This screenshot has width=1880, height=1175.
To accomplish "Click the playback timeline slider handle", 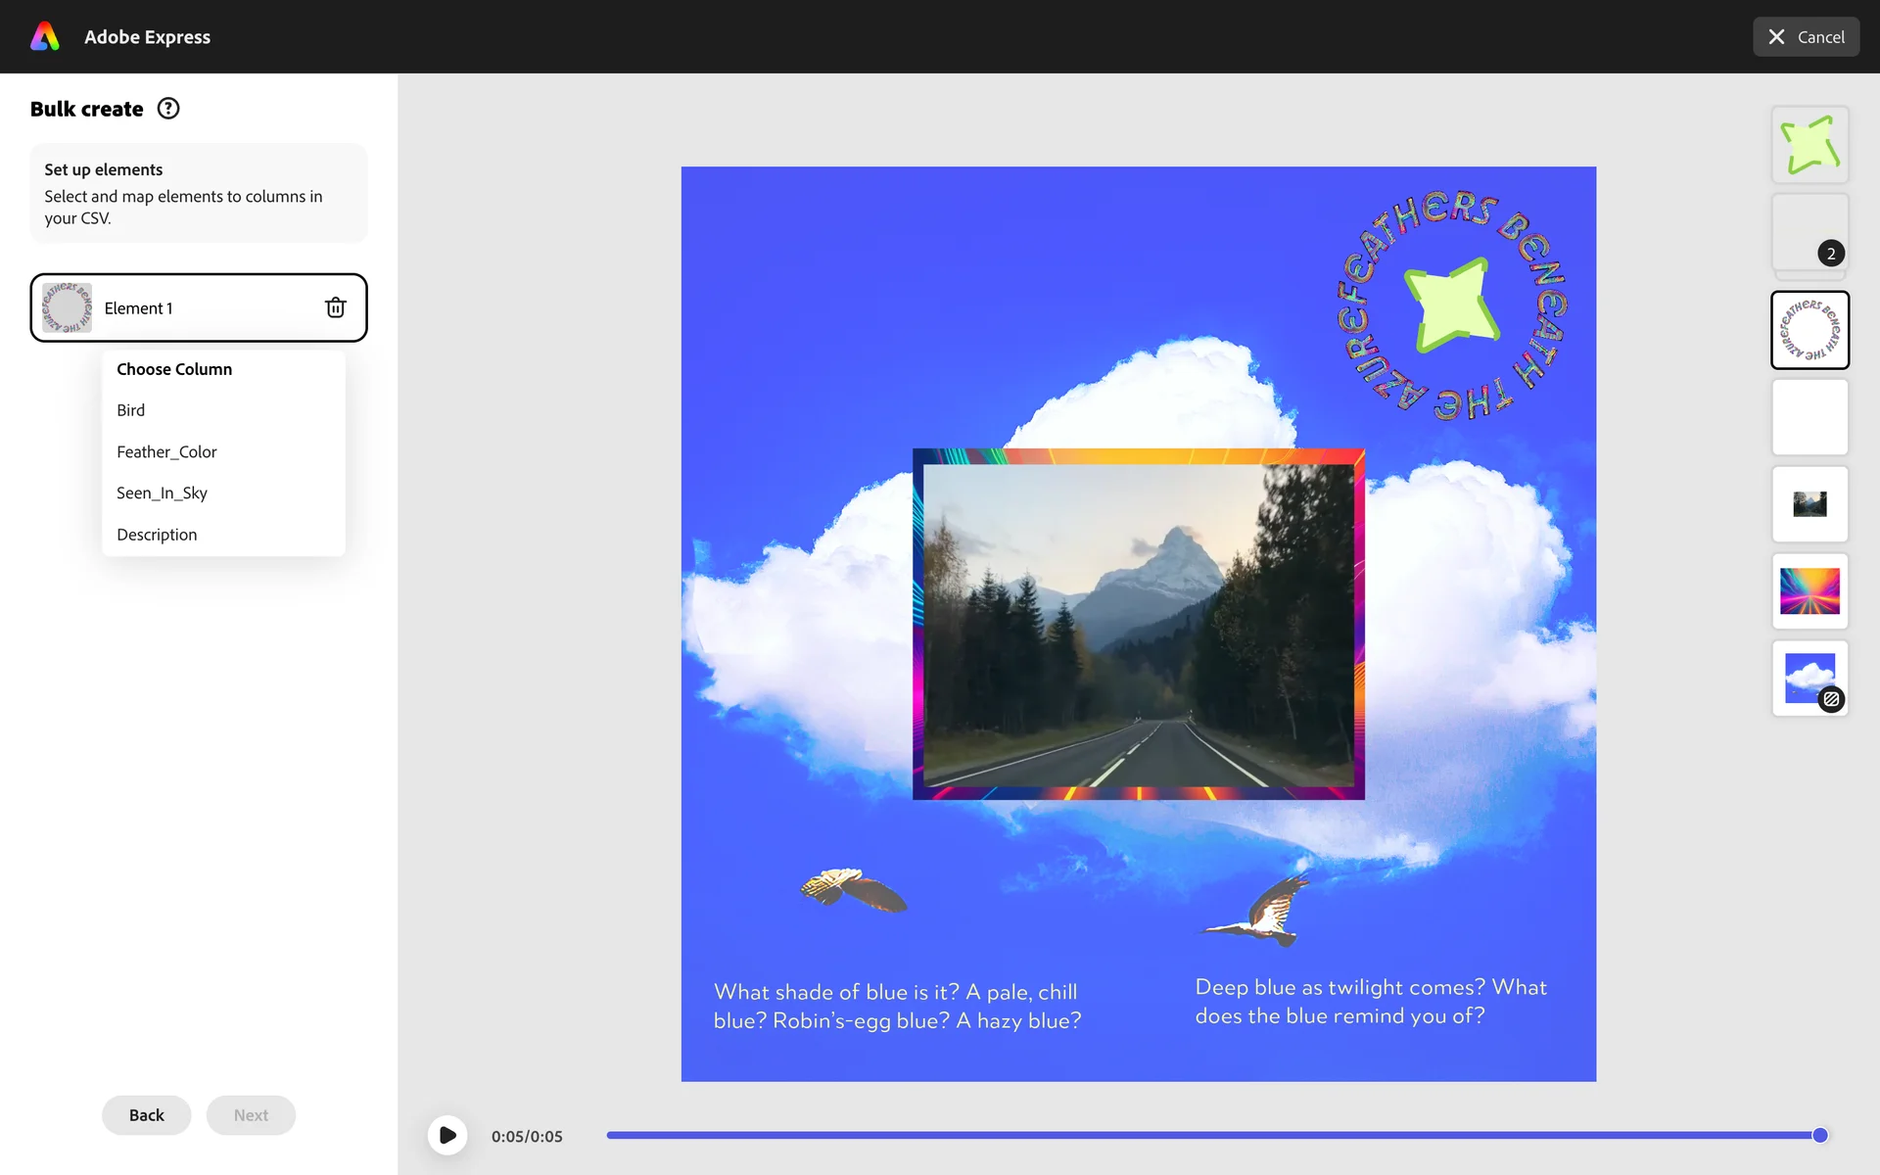I will [1819, 1135].
